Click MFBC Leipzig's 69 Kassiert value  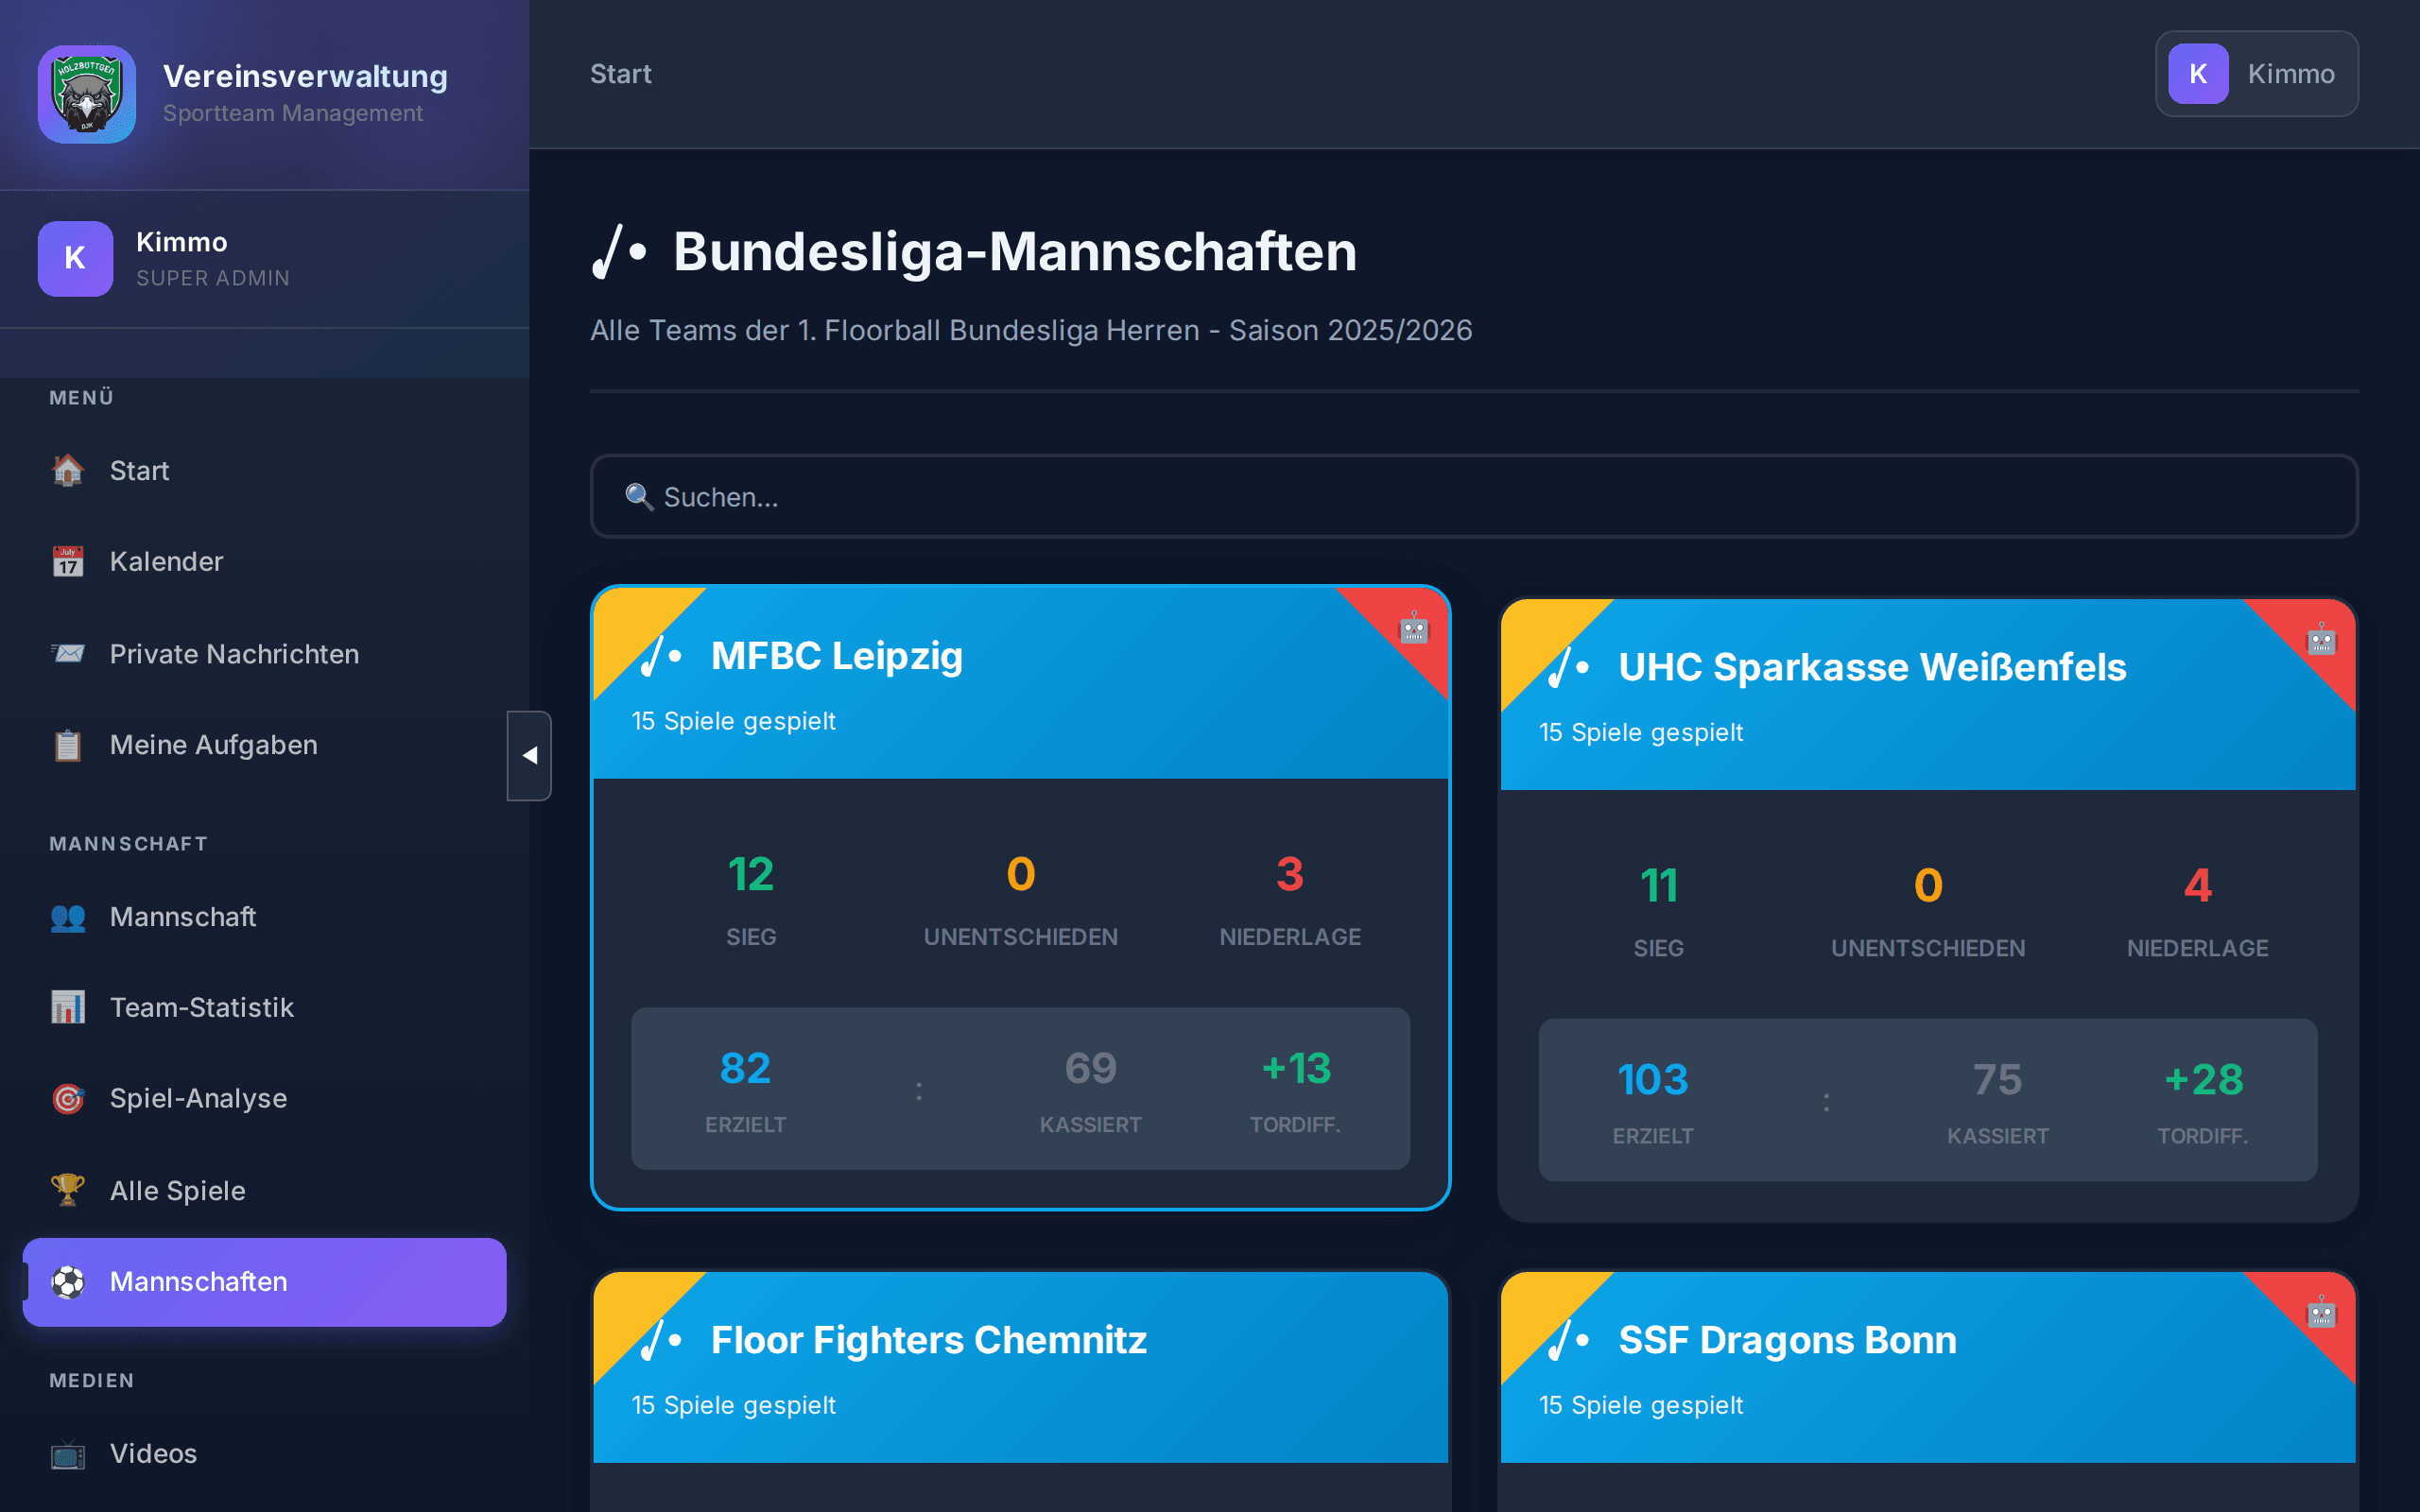(x=1090, y=1068)
